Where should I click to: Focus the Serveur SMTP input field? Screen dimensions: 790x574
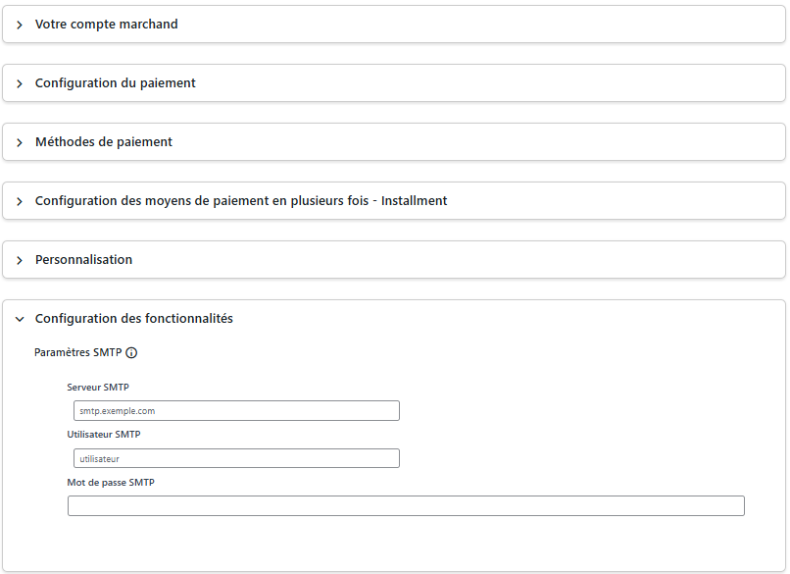point(236,410)
